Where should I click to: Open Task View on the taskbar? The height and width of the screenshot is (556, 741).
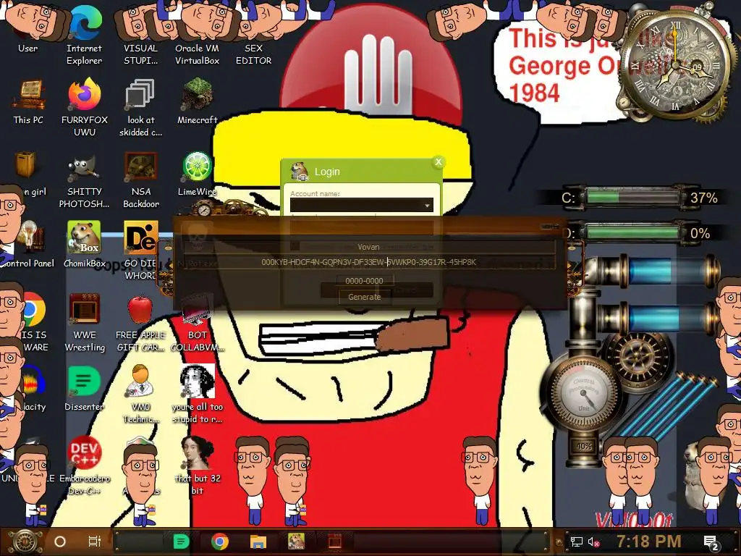tap(95, 542)
